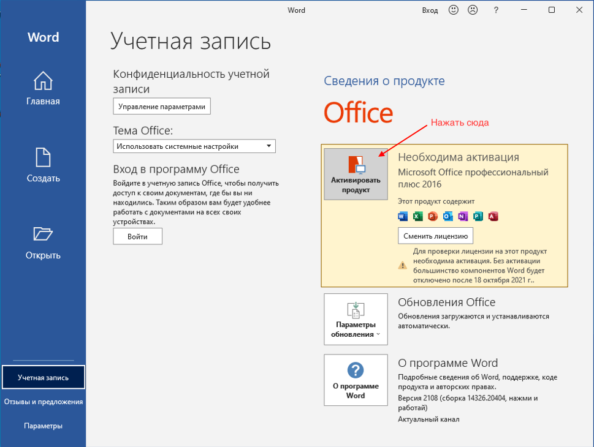Click the Сведения о продукте heading

384,81
